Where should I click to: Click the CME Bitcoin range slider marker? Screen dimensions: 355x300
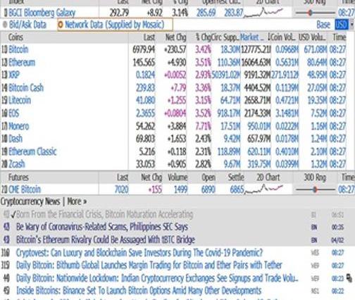pyautogui.click(x=315, y=189)
